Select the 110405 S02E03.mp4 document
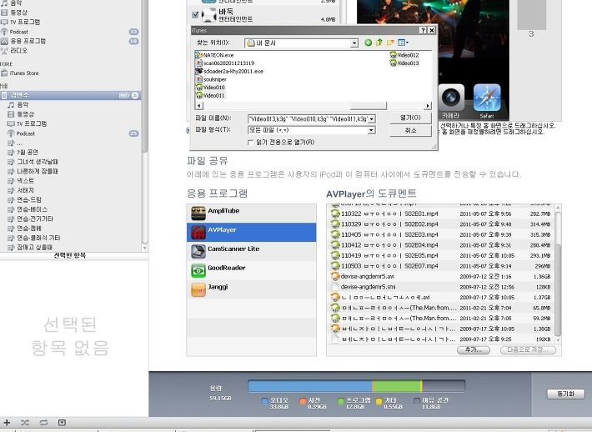 (440, 234)
